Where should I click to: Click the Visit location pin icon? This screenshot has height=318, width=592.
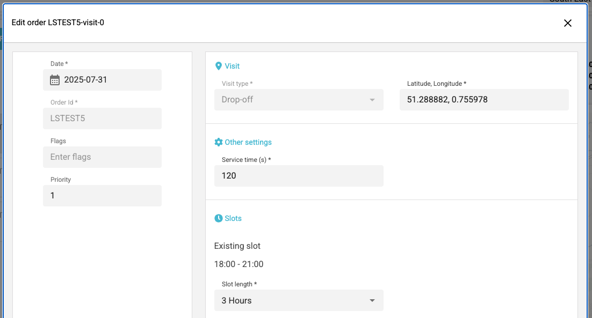[218, 66]
